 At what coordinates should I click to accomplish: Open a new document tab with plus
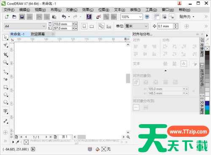pyautogui.click(x=53, y=34)
